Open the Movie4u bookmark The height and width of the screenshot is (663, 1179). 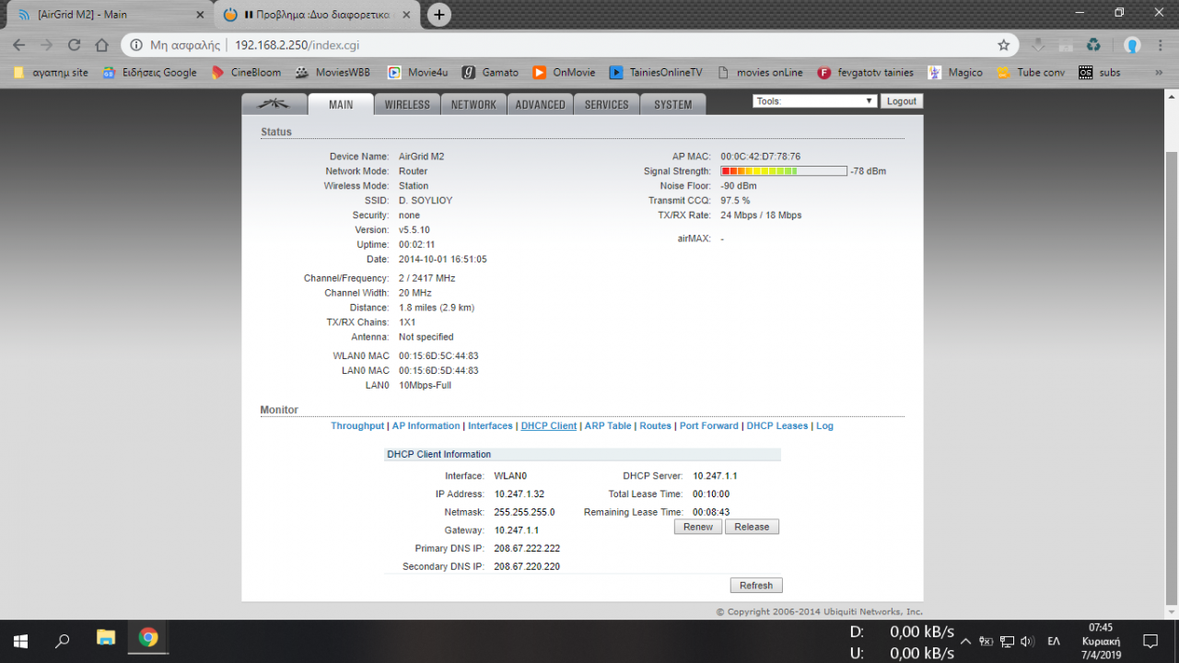coord(417,72)
